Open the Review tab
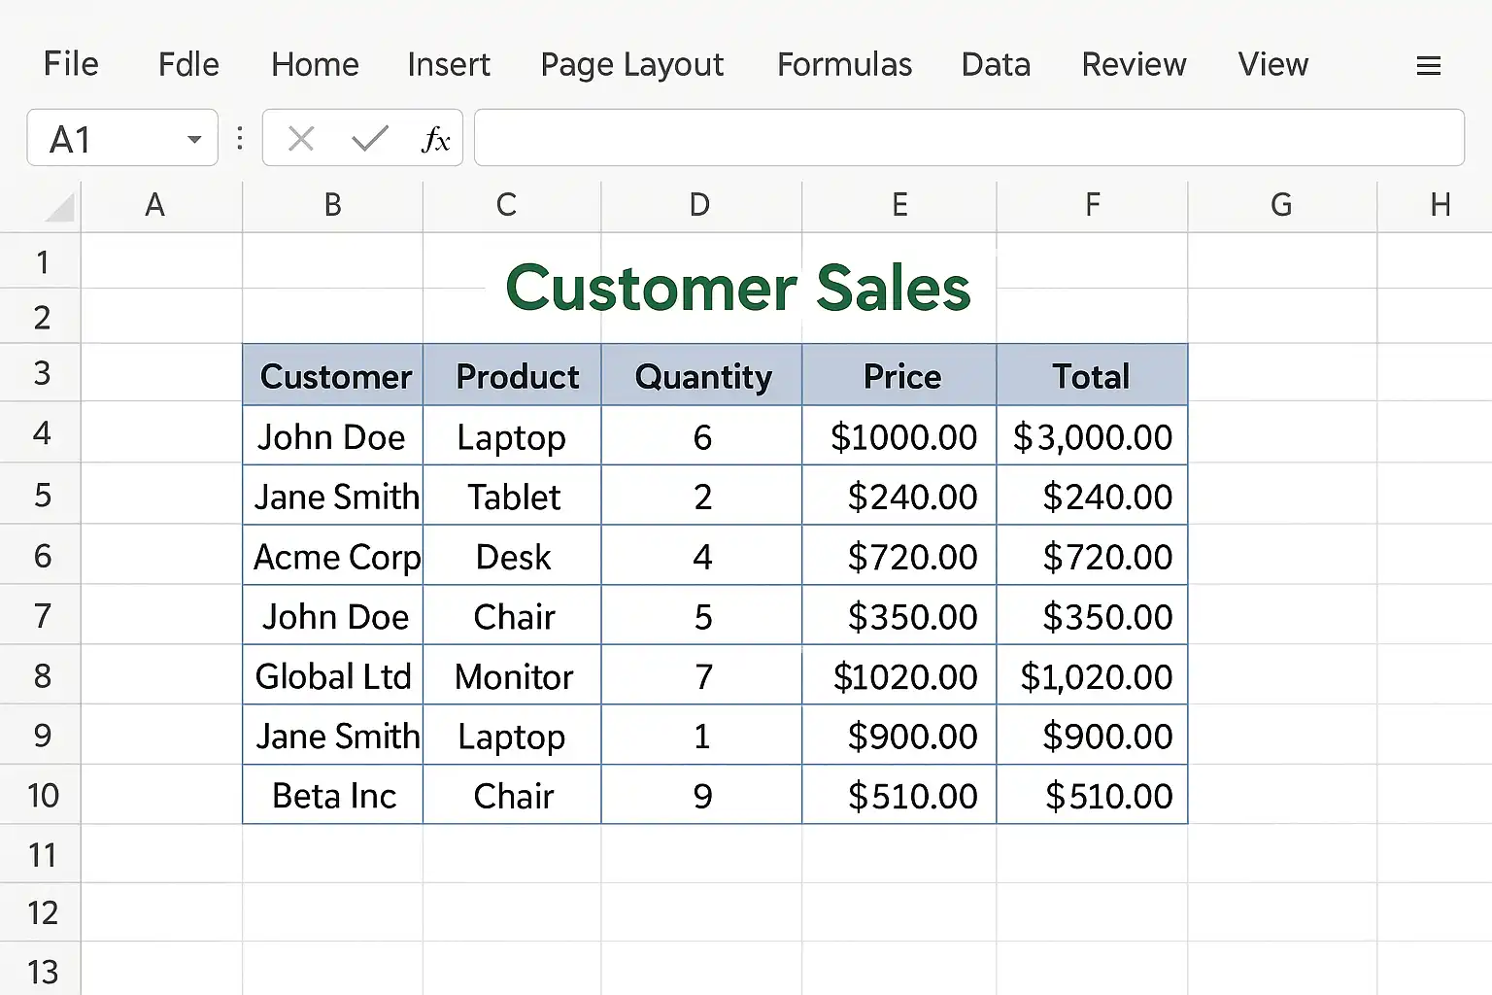The width and height of the screenshot is (1492, 995). tap(1134, 64)
